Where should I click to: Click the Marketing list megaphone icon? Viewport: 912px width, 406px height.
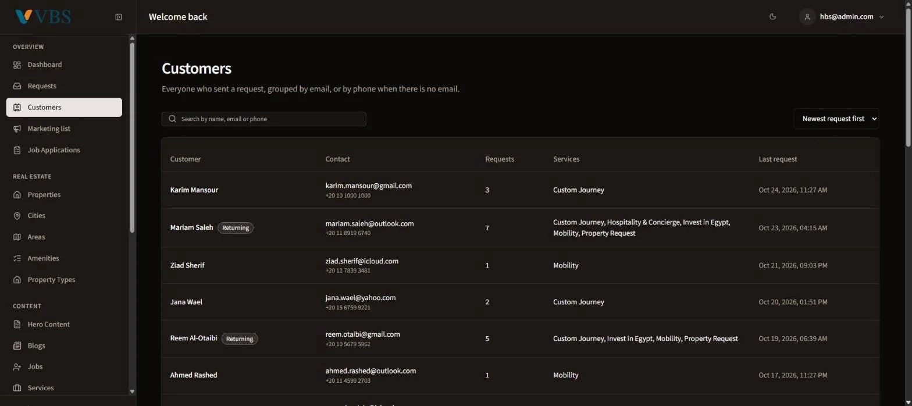(x=17, y=129)
